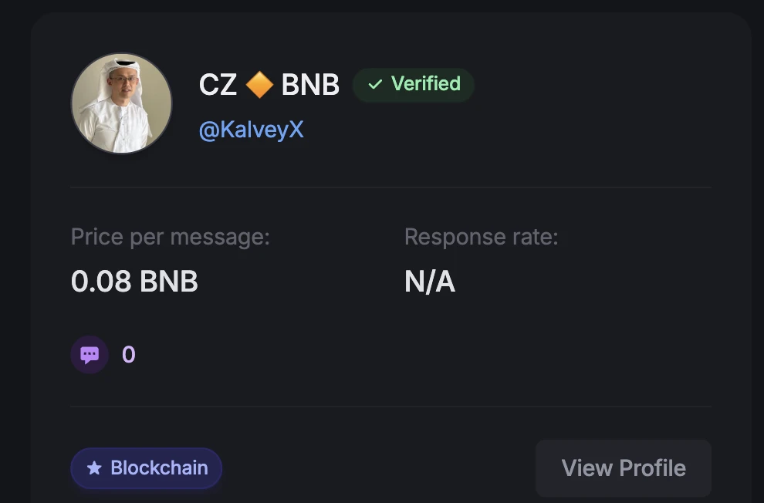This screenshot has width=764, height=503.
Task: Click the Response rate label
Action: (x=481, y=236)
